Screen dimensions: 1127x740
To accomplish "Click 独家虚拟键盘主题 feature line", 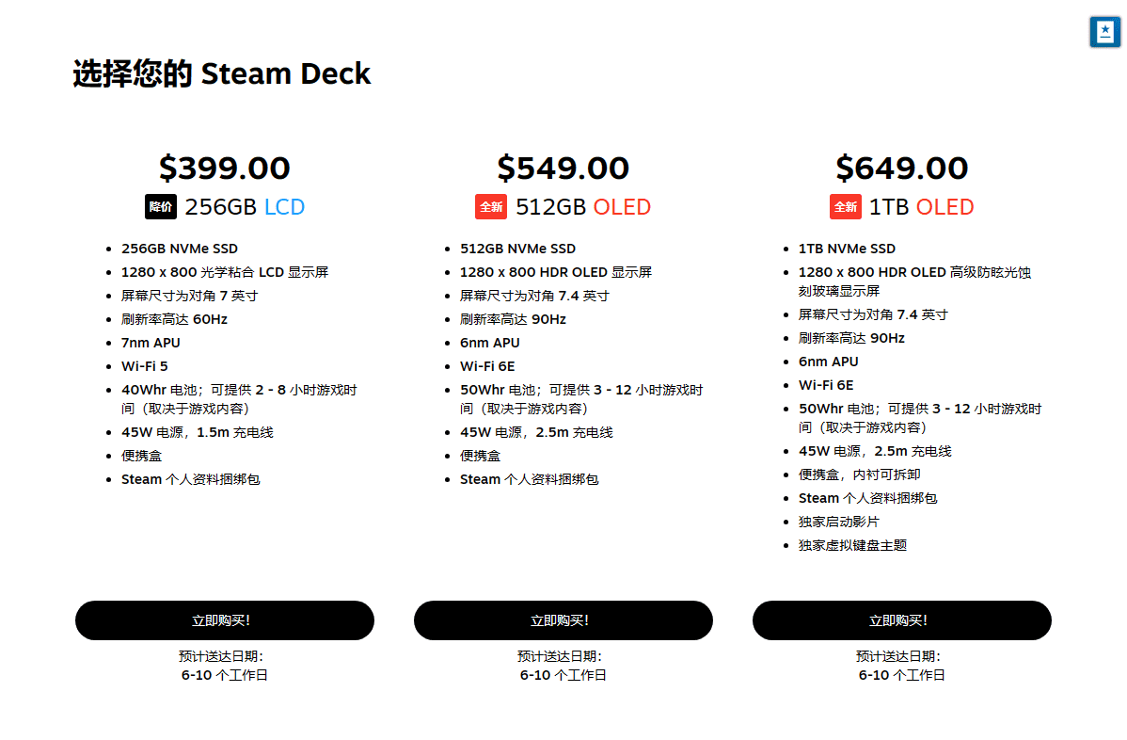I will [x=852, y=545].
